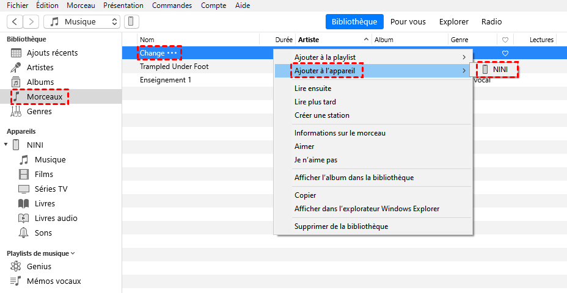Open Livres audio on the device
The image size is (567, 293).
[56, 219]
